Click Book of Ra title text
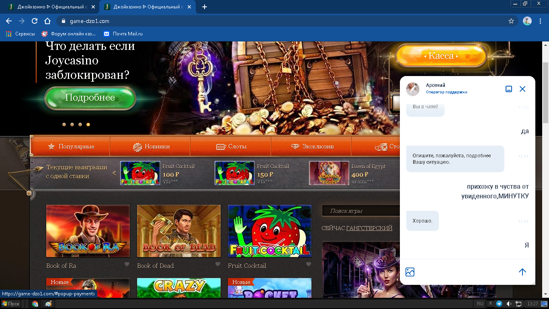Viewport: 549px width, 309px height. tap(61, 266)
